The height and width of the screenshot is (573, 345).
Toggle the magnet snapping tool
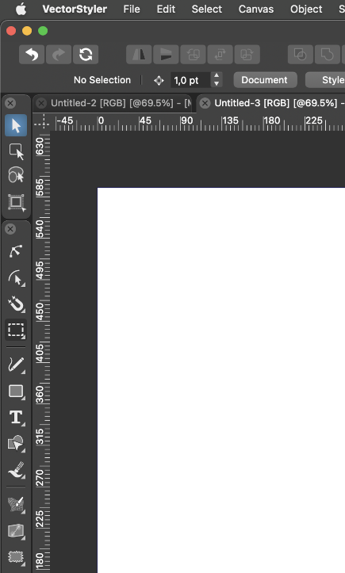click(x=16, y=304)
